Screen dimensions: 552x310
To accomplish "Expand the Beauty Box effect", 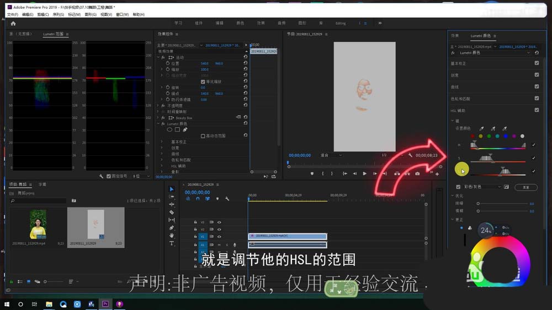I will click(x=158, y=118).
